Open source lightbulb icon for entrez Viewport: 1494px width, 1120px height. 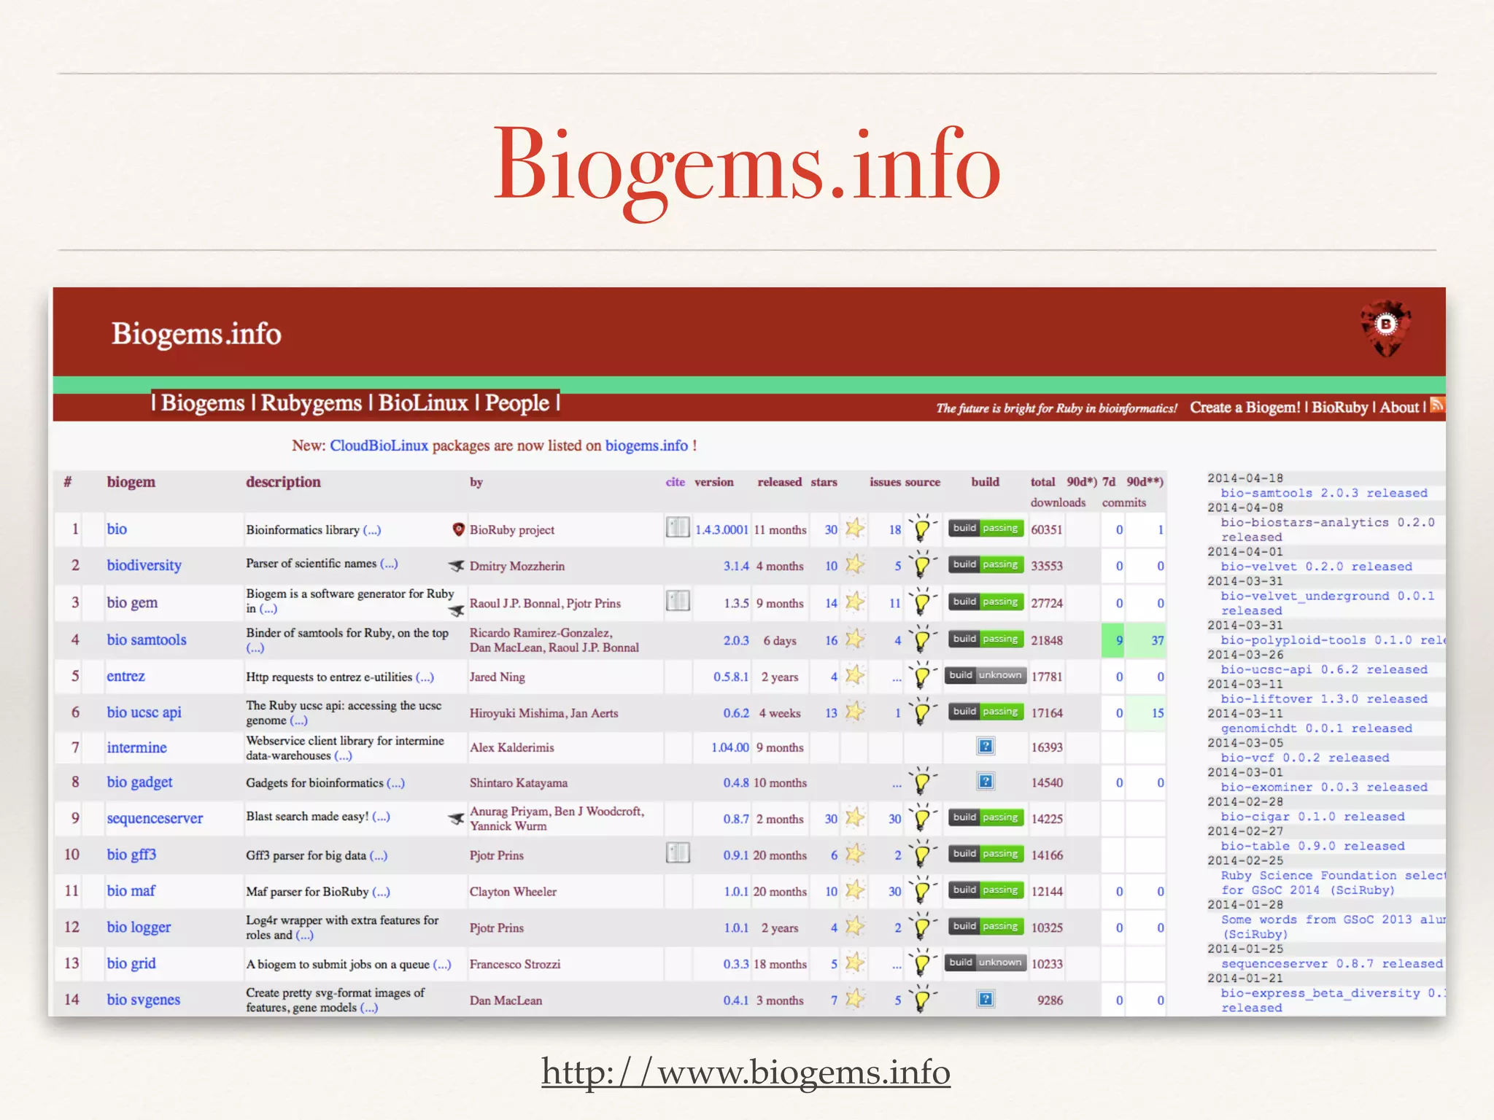(x=923, y=675)
